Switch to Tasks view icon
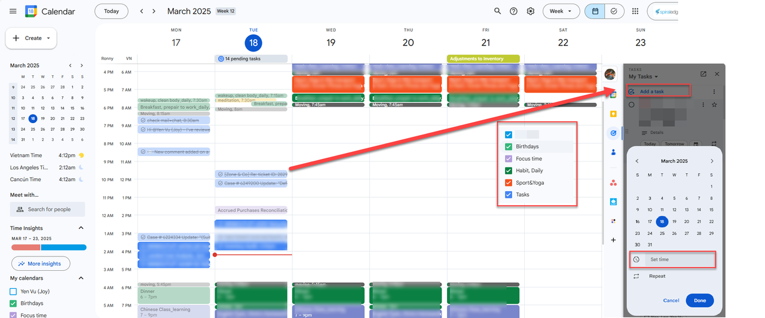The image size is (765, 318). point(614,11)
